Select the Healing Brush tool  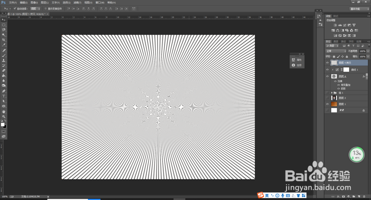[x=4, y=51]
